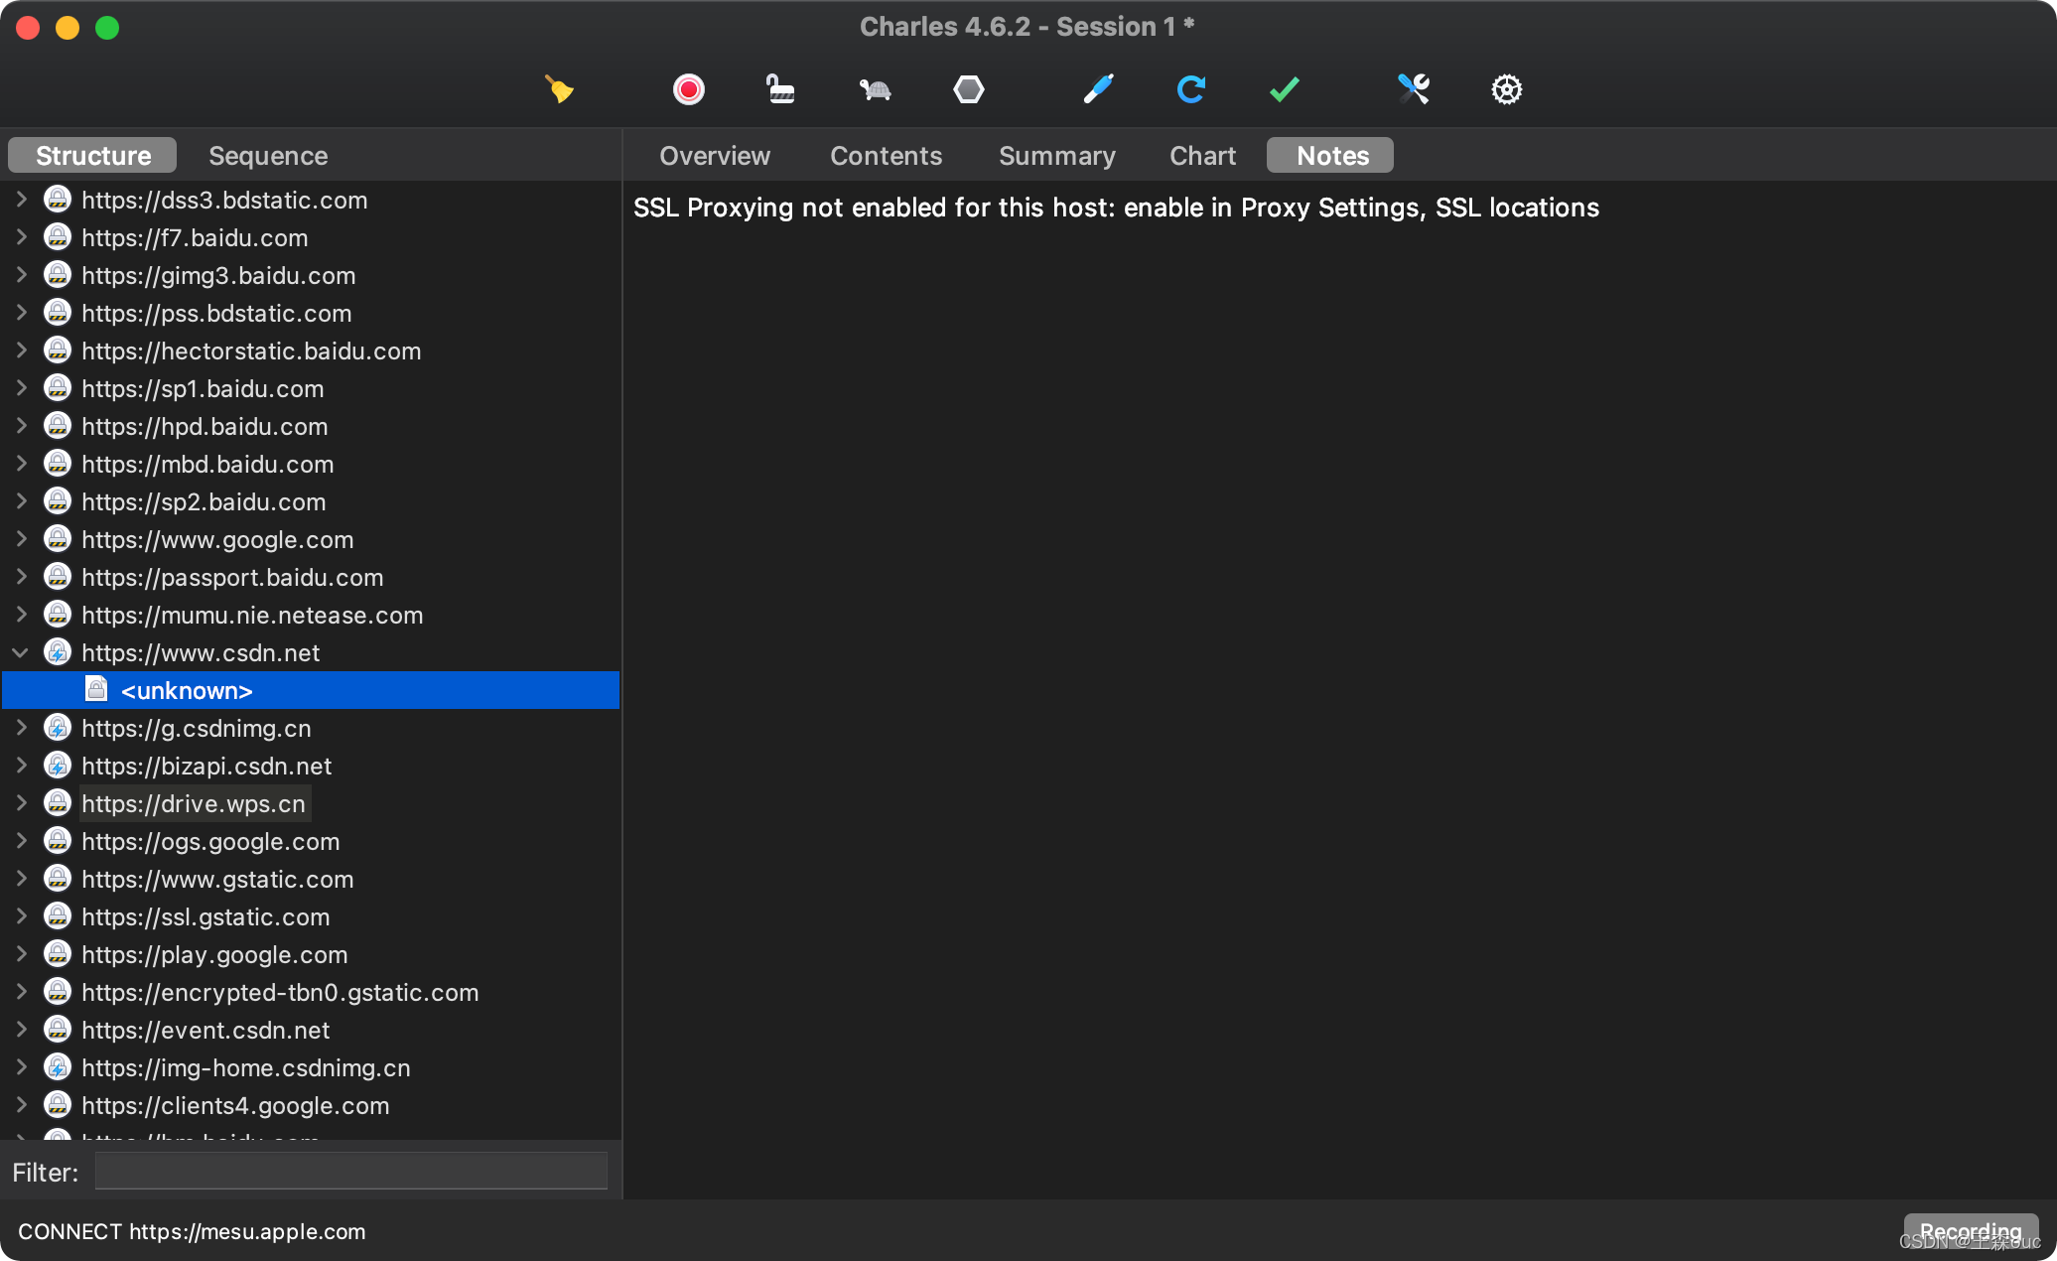This screenshot has height=1261, width=2057.
Task: Expand the https://drive.wps.cn entry
Action: (20, 803)
